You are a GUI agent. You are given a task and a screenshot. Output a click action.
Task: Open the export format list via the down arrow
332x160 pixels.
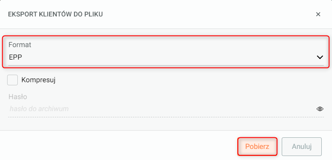pos(320,57)
